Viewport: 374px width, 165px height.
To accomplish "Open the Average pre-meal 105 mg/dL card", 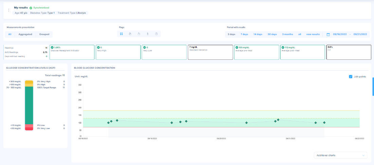I will pyautogui.click(x=256, y=52).
